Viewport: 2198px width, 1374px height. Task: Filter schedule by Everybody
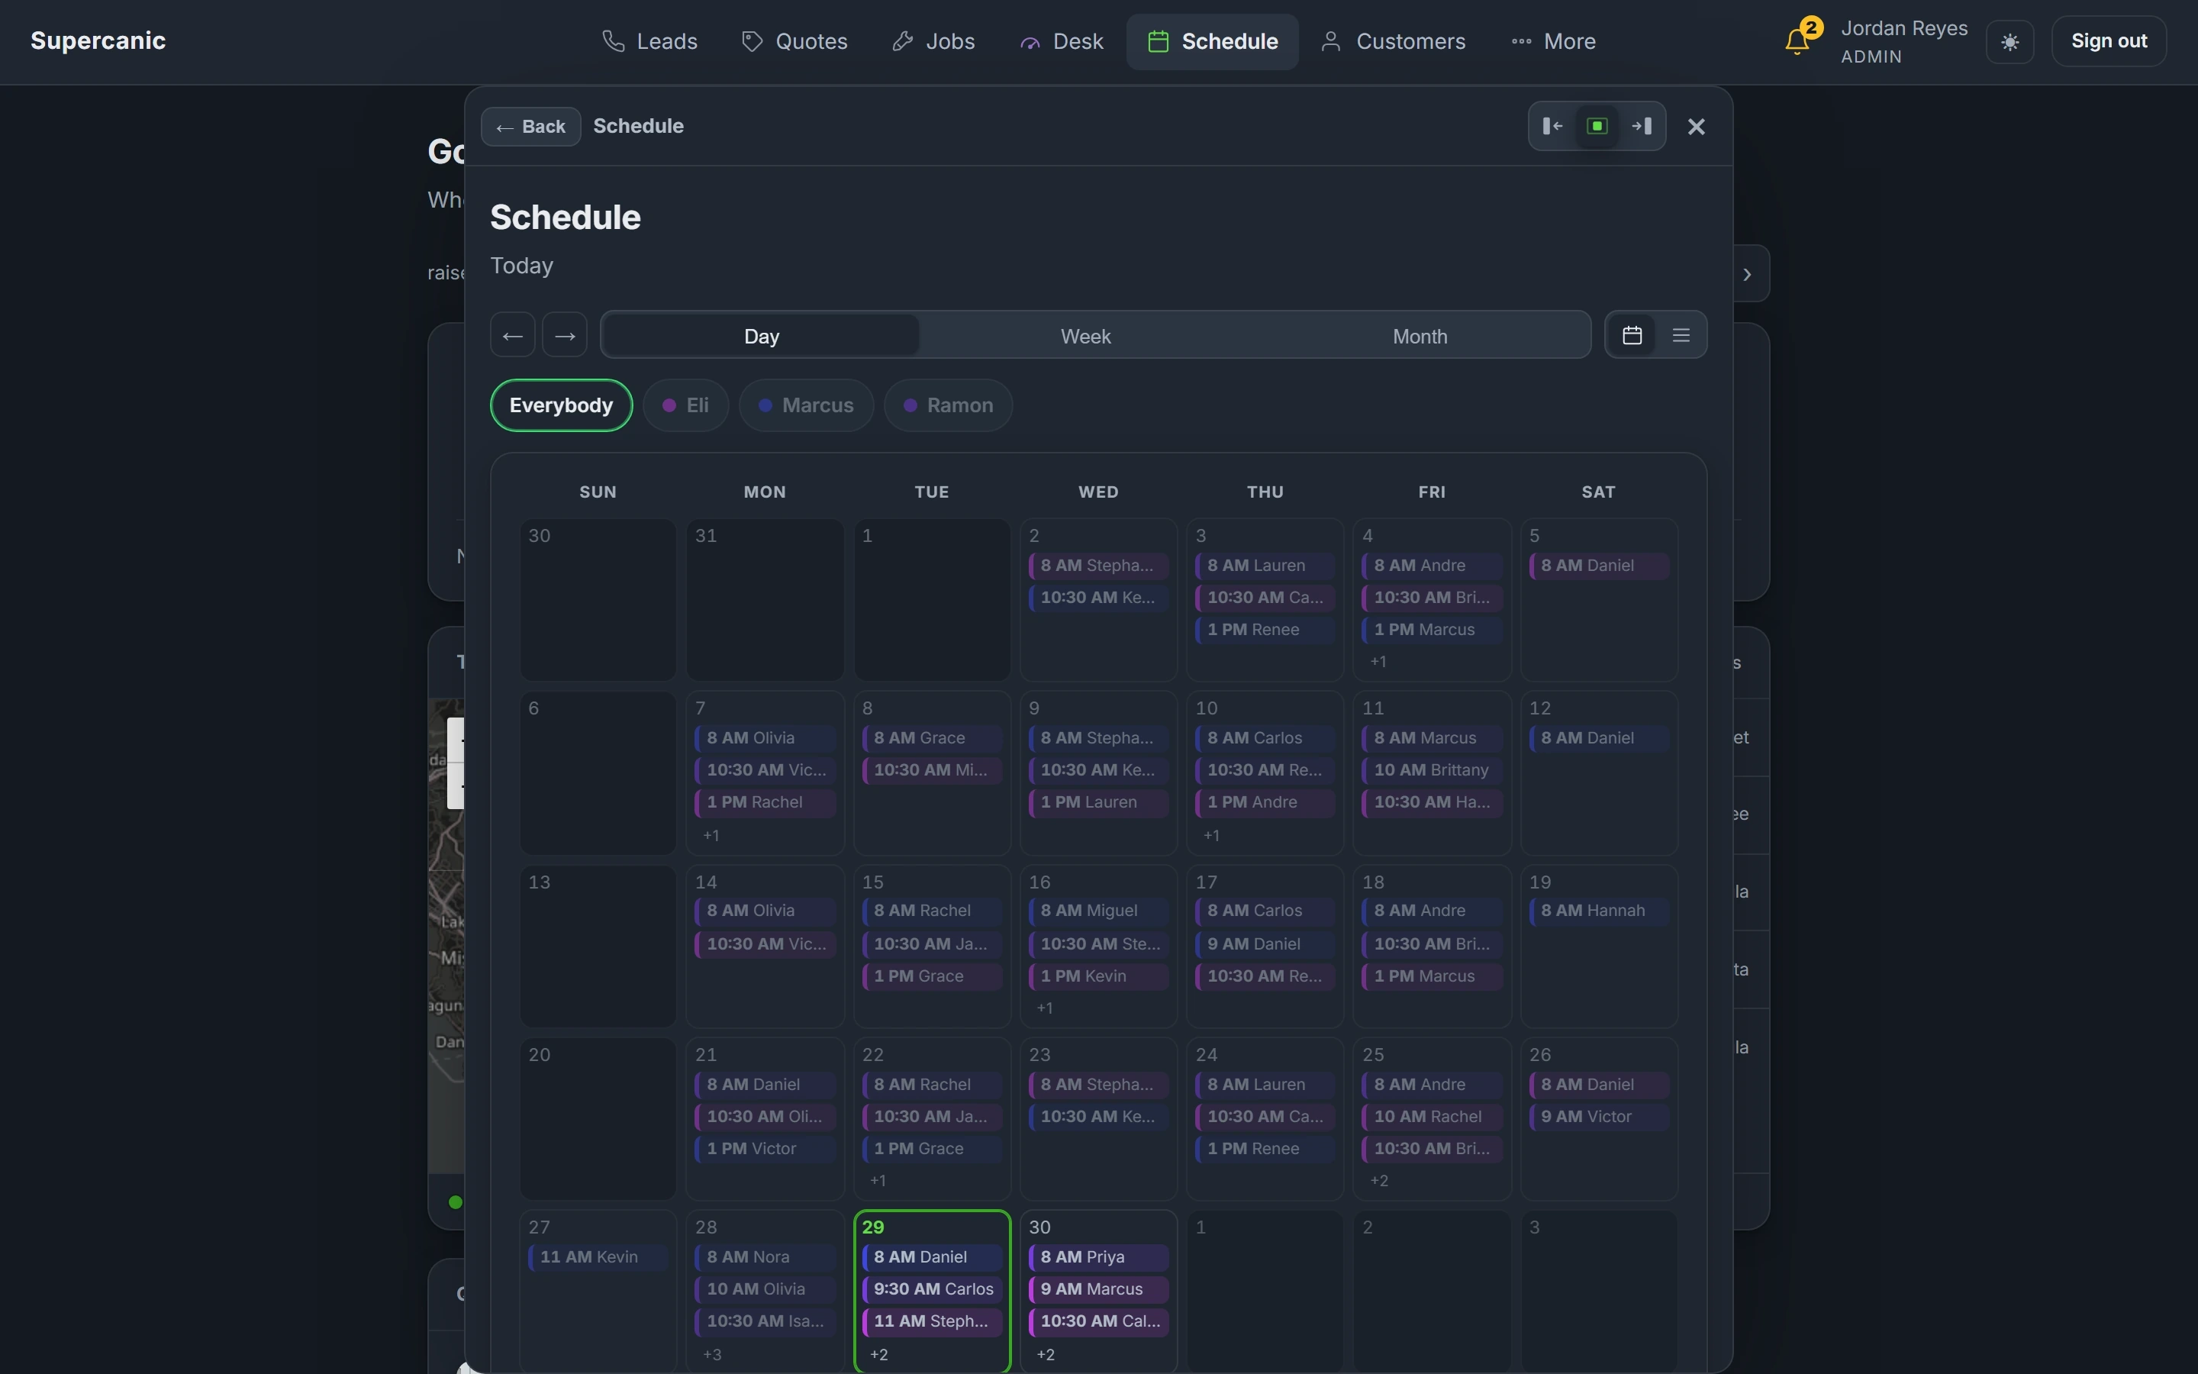(561, 405)
